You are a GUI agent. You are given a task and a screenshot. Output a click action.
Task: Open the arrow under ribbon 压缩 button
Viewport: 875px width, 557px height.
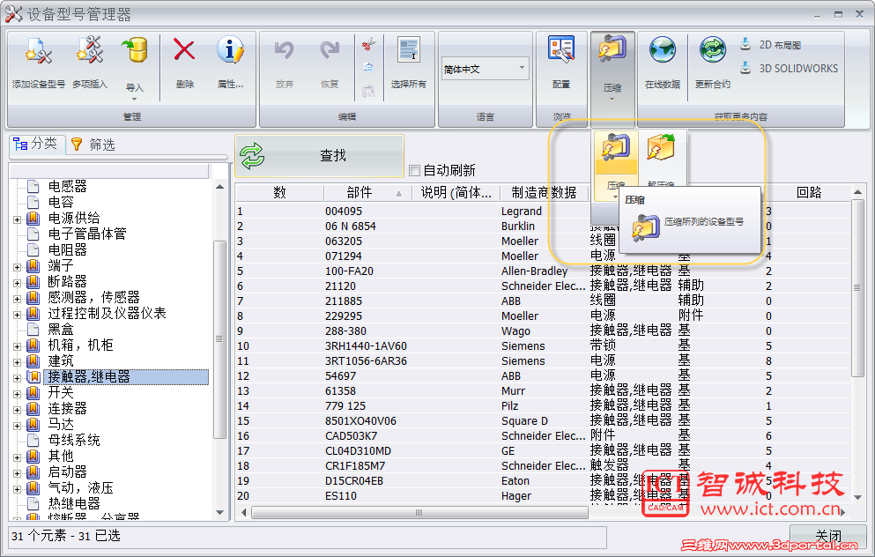612,100
